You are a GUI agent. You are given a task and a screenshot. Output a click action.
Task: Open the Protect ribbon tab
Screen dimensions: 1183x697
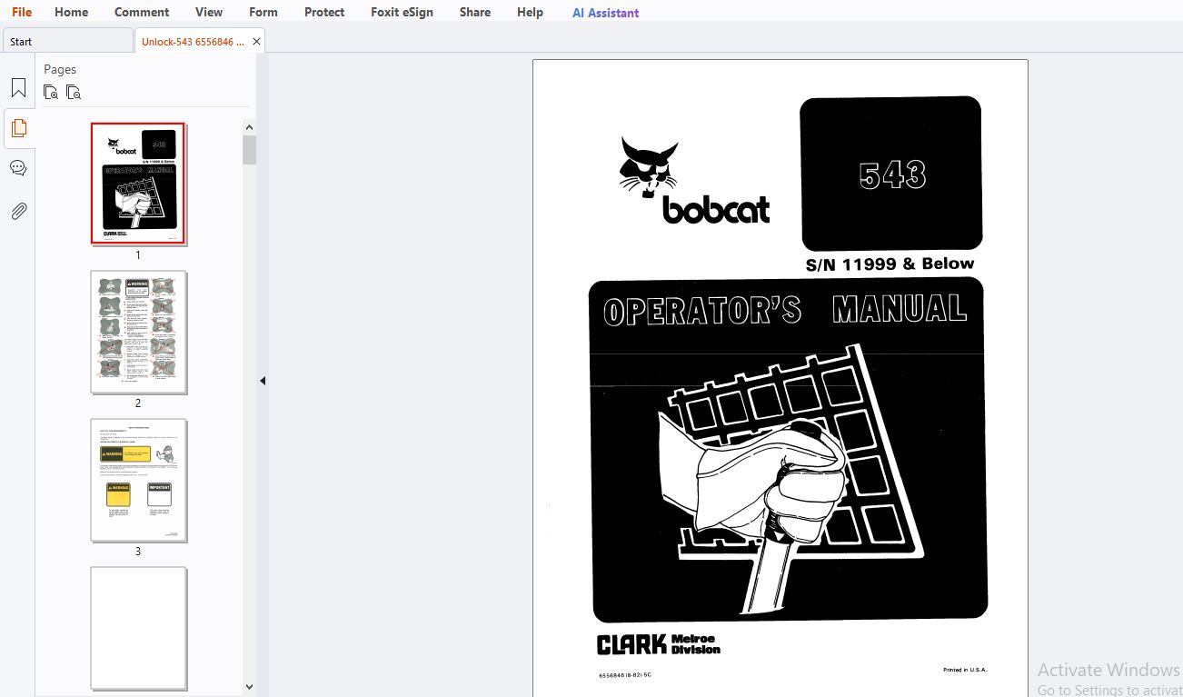(324, 12)
